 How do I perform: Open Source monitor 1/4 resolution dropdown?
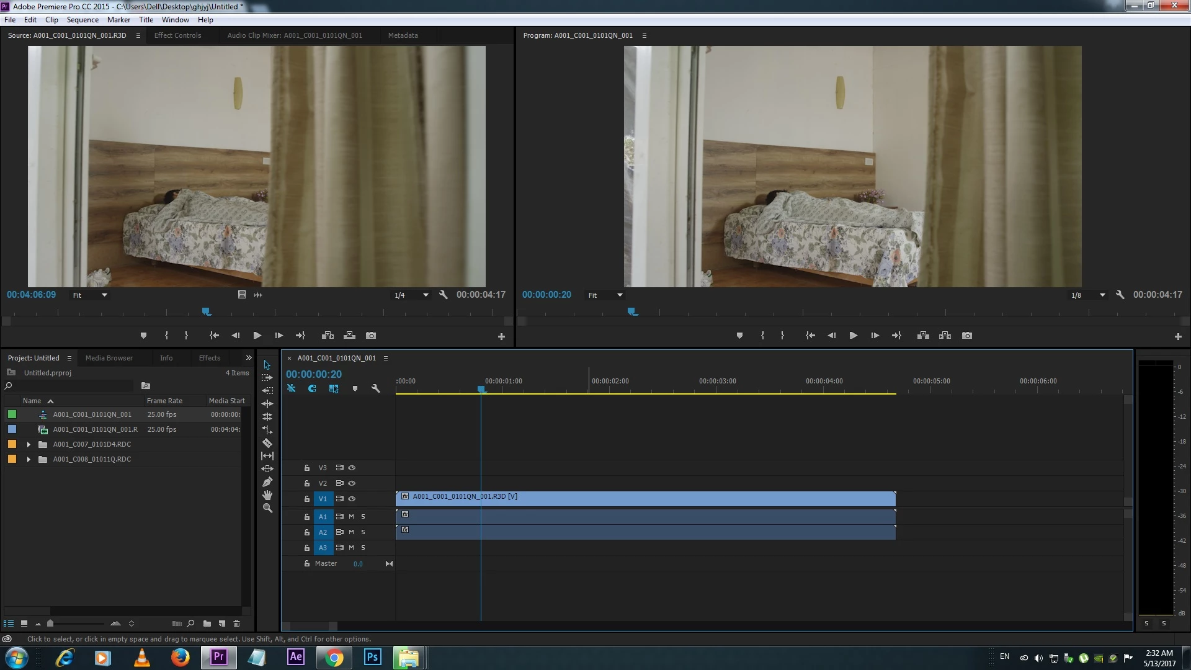pos(411,295)
